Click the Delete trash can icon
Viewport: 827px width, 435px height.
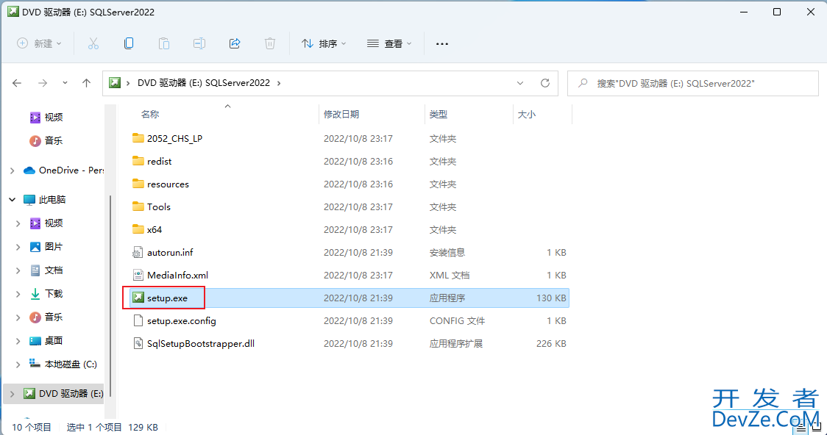point(270,43)
